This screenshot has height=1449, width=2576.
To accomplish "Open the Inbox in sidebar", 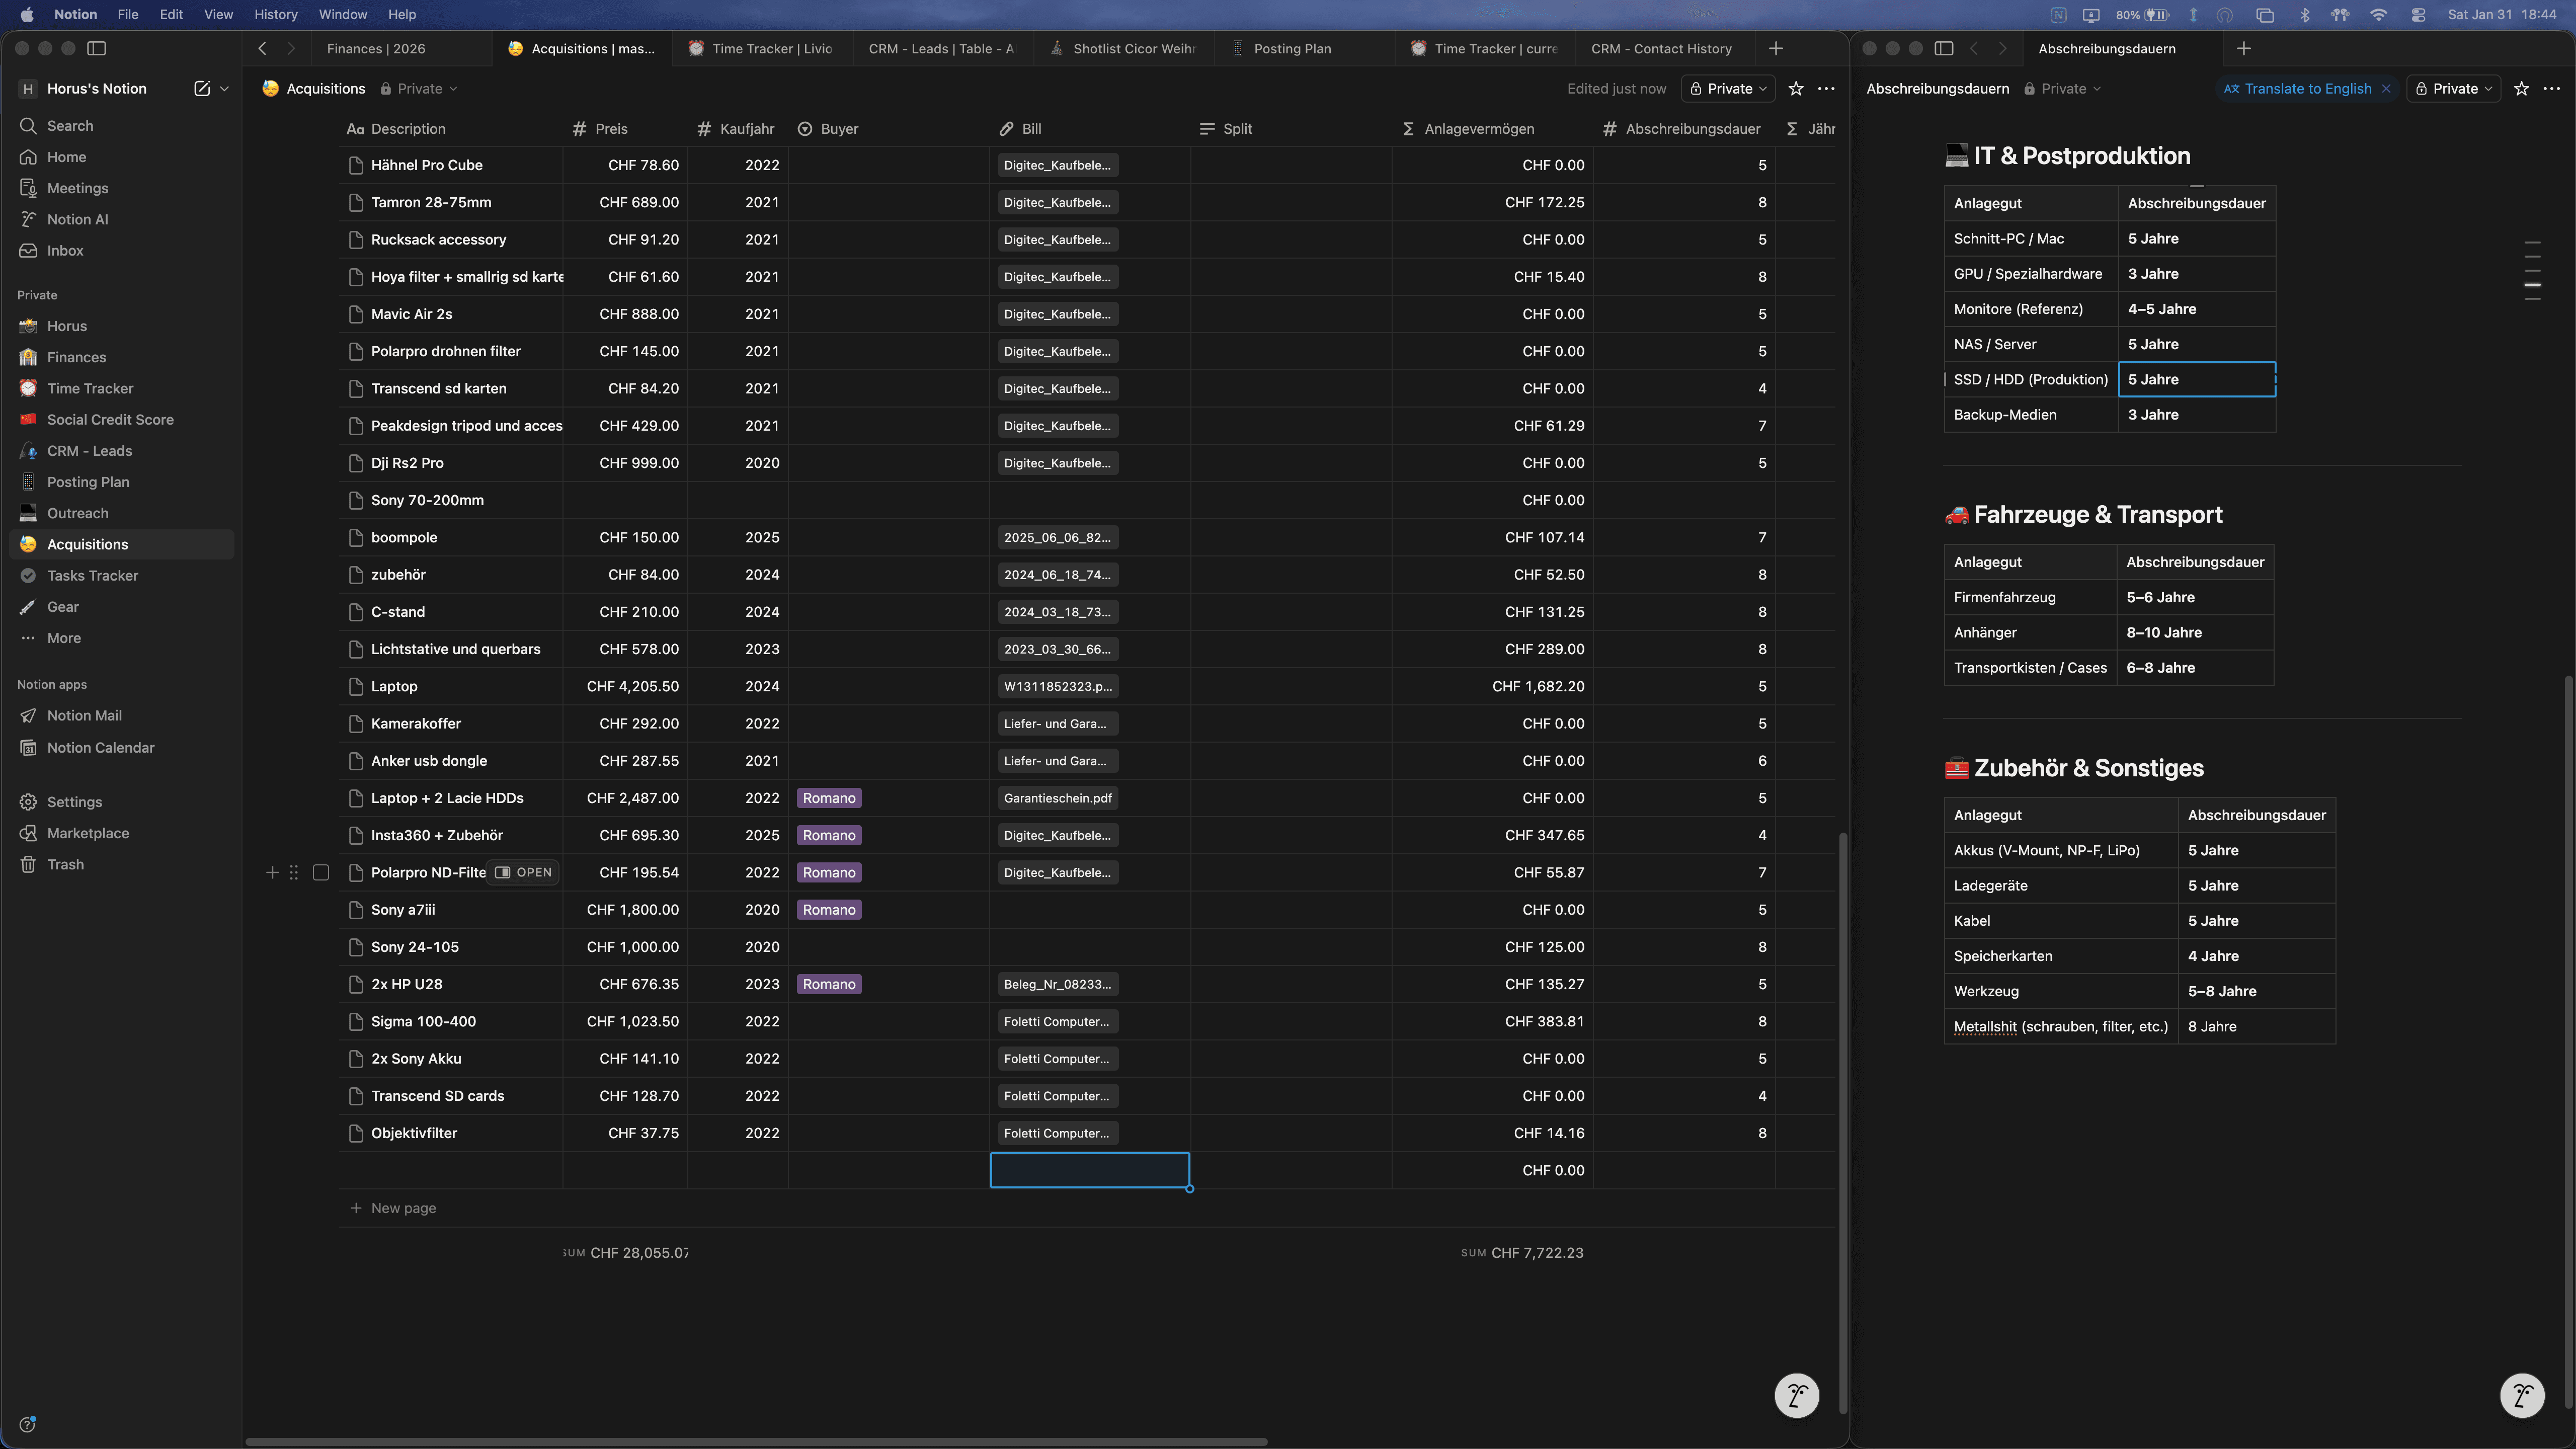I will [x=65, y=251].
